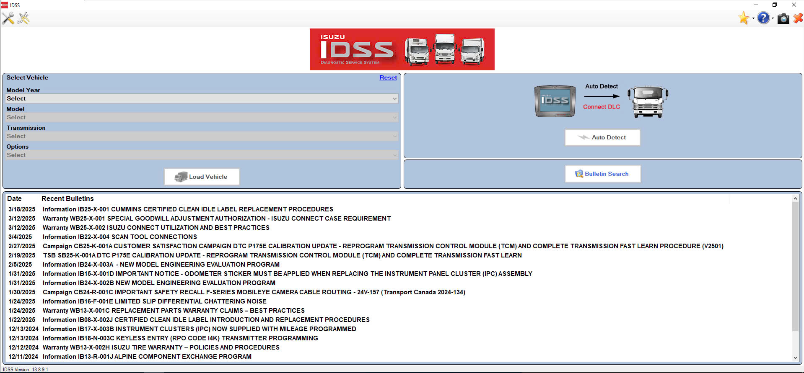Image resolution: width=804 pixels, height=373 pixels.
Task: Open bulletin IB25-X-001 Cummins Certified Clean Idle
Action: (x=188, y=209)
